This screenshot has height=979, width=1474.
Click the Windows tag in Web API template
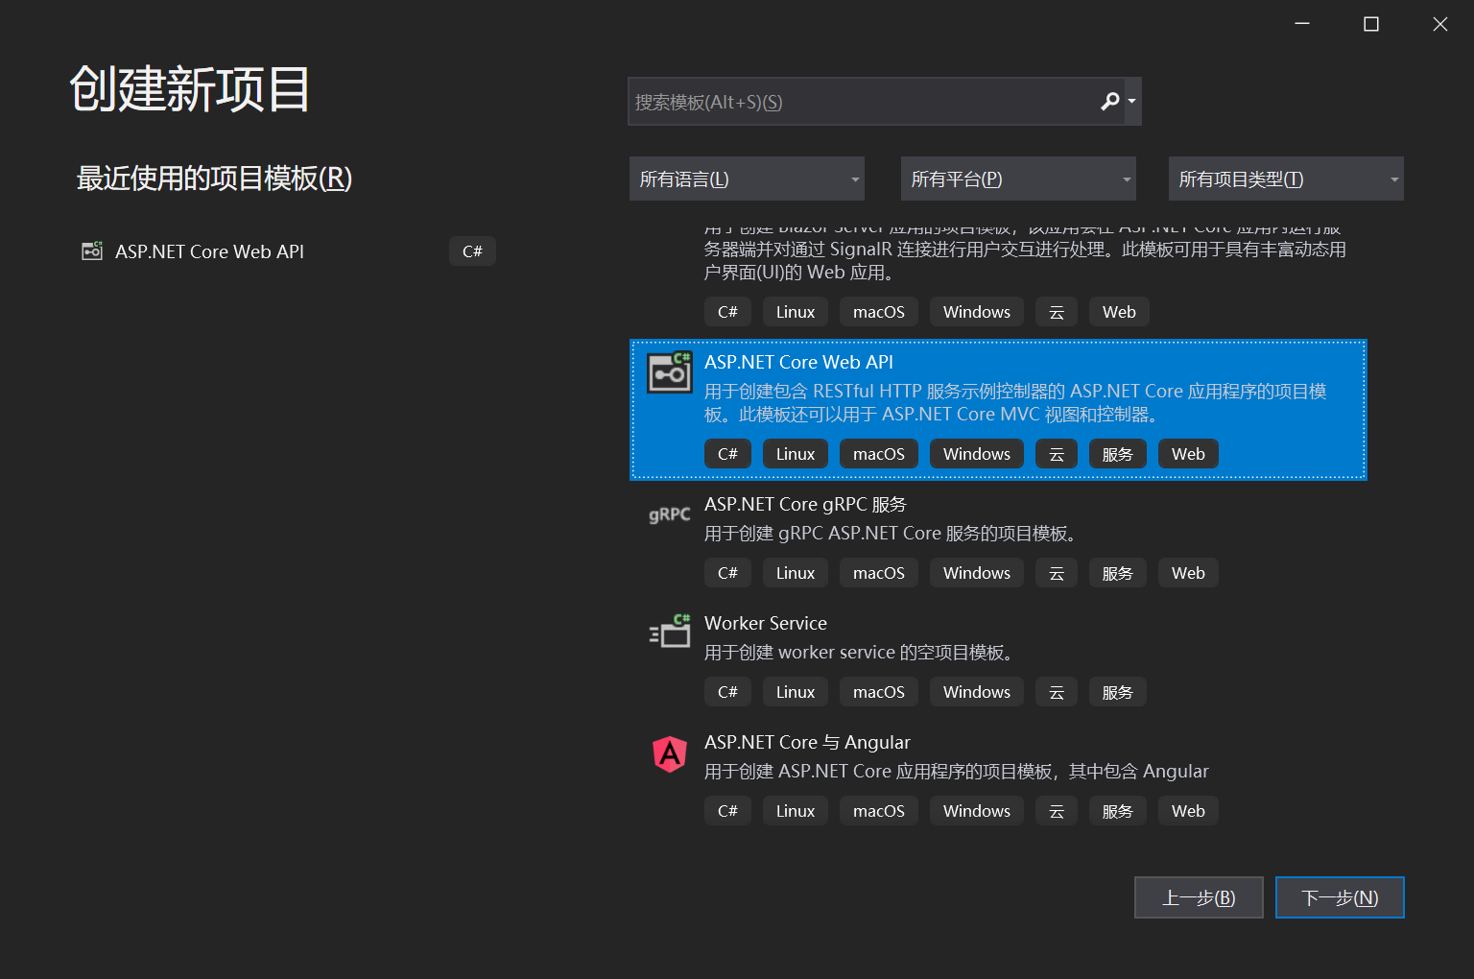click(977, 454)
